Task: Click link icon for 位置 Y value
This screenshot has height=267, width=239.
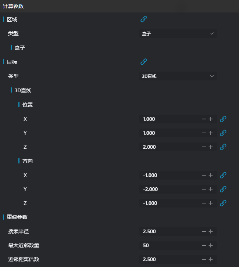Action: coord(223,133)
